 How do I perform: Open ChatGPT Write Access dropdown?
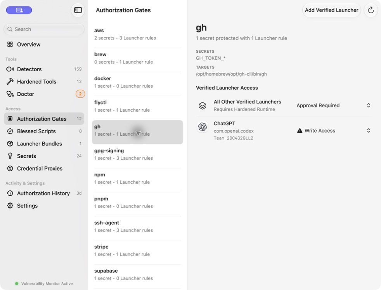click(x=333, y=131)
